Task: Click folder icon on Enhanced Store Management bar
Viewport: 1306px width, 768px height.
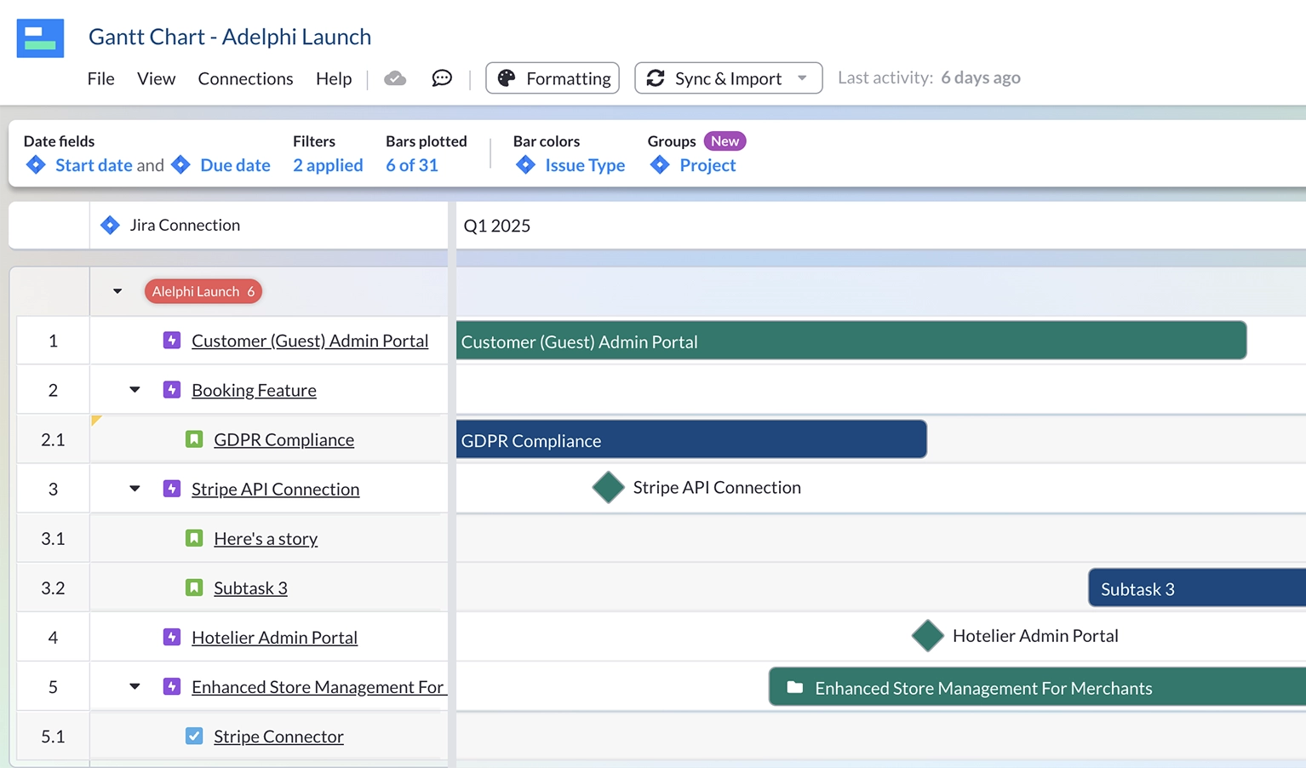Action: (x=794, y=687)
